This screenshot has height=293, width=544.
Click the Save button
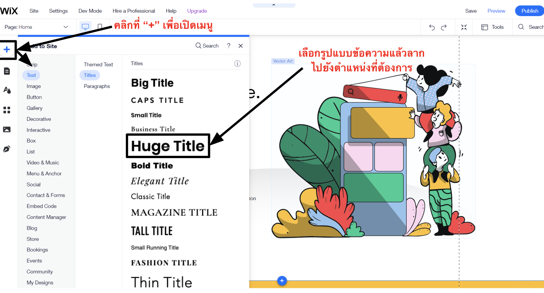click(471, 11)
